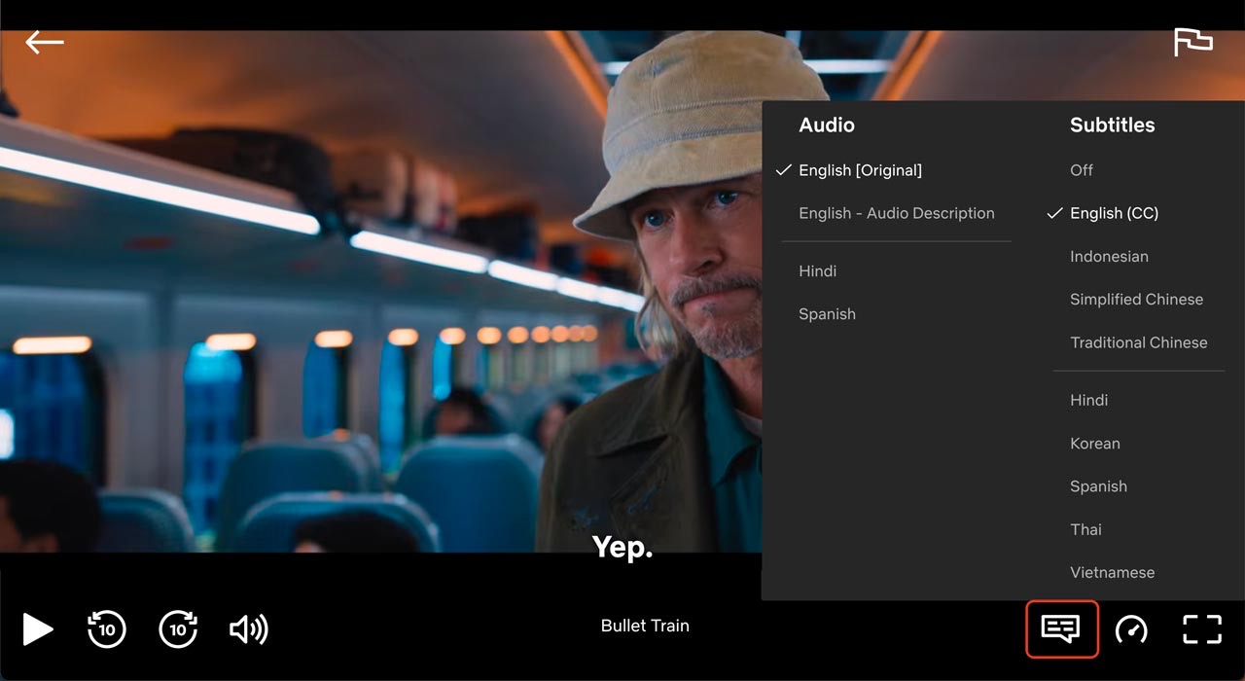Rewind 10 seconds
The height and width of the screenshot is (681, 1245).
(x=106, y=629)
